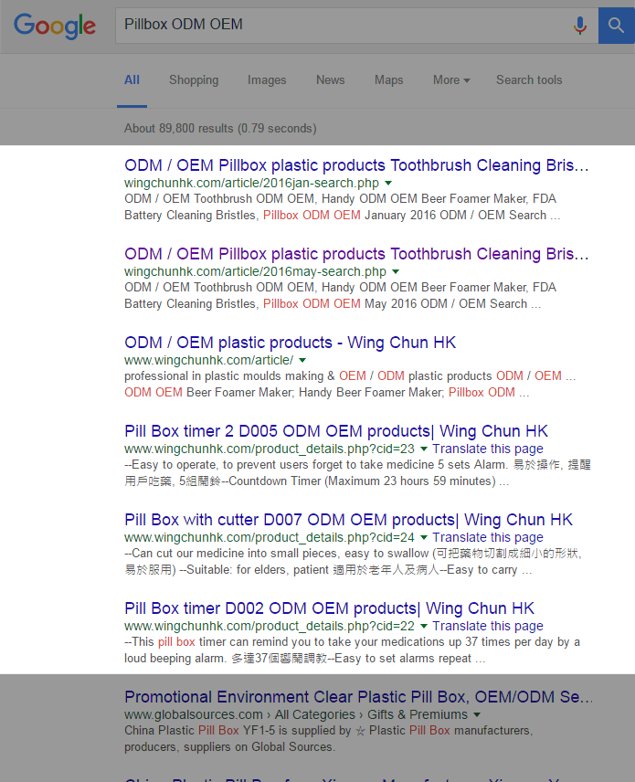Open the visited ODM / OEM Pillbox result for 2016may-search
Screen dimensions: 635x782
(356, 254)
